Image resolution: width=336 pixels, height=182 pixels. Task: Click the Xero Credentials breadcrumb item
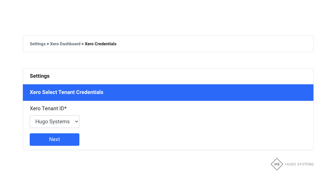pyautogui.click(x=101, y=44)
